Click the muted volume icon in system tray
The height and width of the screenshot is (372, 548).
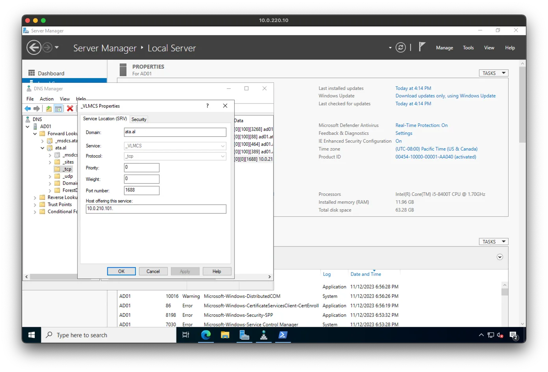click(500, 335)
